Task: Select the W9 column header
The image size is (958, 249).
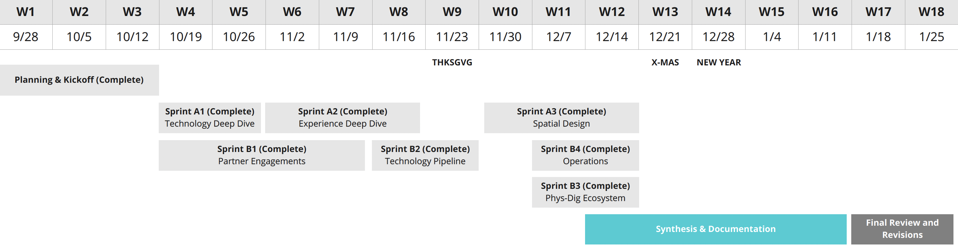Action: [x=452, y=12]
